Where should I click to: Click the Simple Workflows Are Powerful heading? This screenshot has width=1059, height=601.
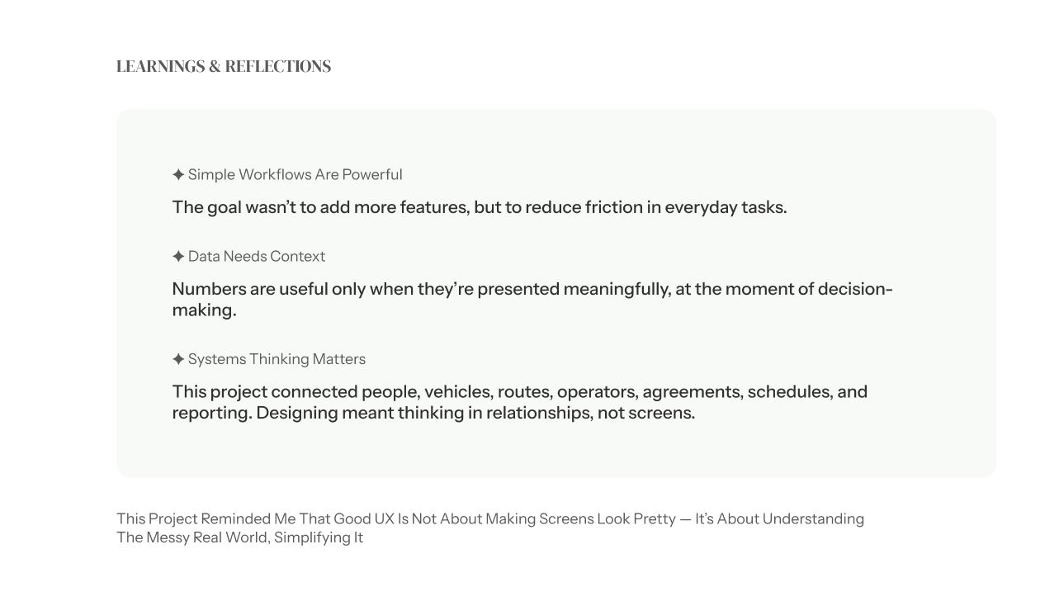pos(295,175)
